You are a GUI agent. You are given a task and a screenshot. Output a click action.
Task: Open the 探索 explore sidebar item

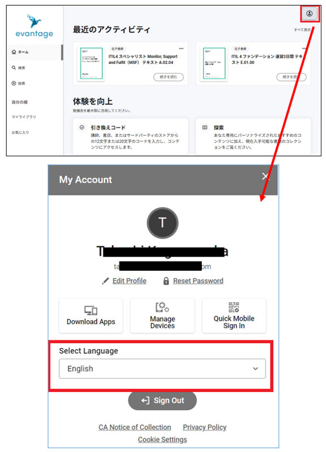[19, 83]
